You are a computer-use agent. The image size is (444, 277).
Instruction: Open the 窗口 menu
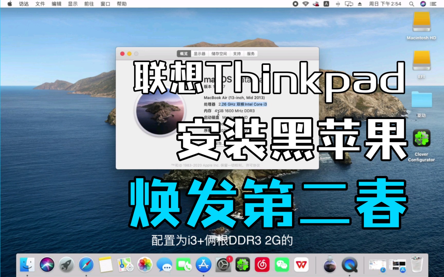click(x=105, y=4)
